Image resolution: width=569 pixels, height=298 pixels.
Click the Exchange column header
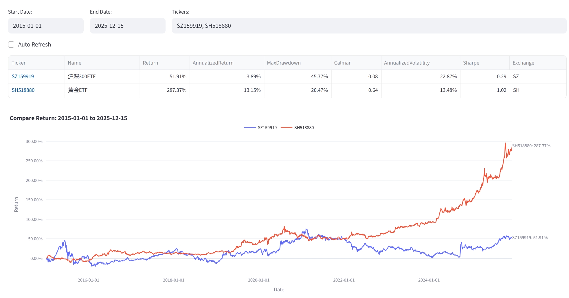tap(523, 63)
